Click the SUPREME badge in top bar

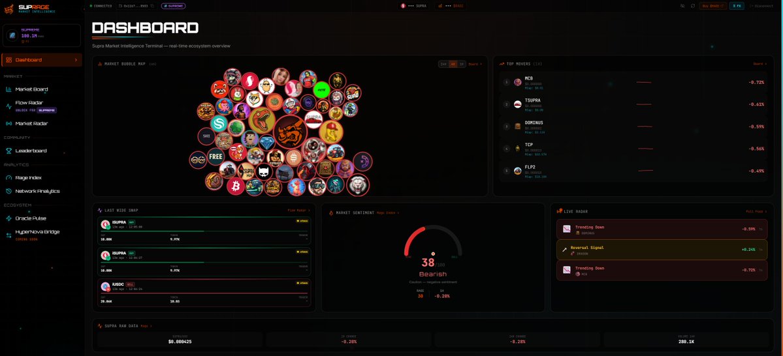173,6
